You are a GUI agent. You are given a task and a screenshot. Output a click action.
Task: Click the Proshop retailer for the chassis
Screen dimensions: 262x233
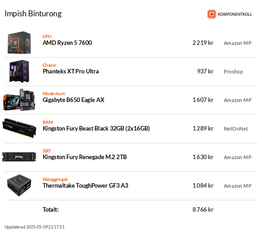pos(233,72)
